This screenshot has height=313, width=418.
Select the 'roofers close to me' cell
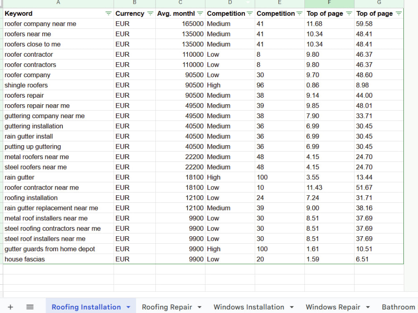pos(59,44)
